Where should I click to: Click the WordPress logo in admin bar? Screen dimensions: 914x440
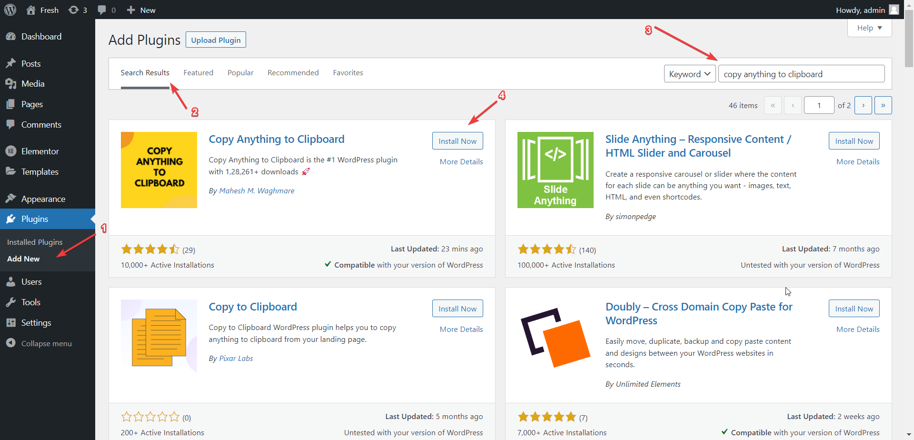(10, 10)
